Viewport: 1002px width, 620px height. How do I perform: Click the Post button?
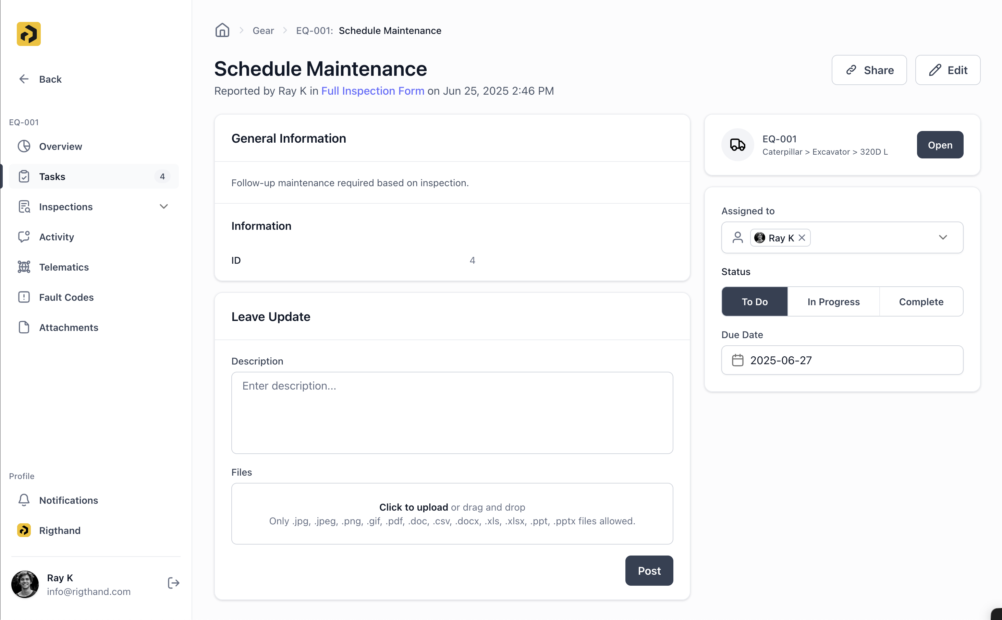pos(648,570)
